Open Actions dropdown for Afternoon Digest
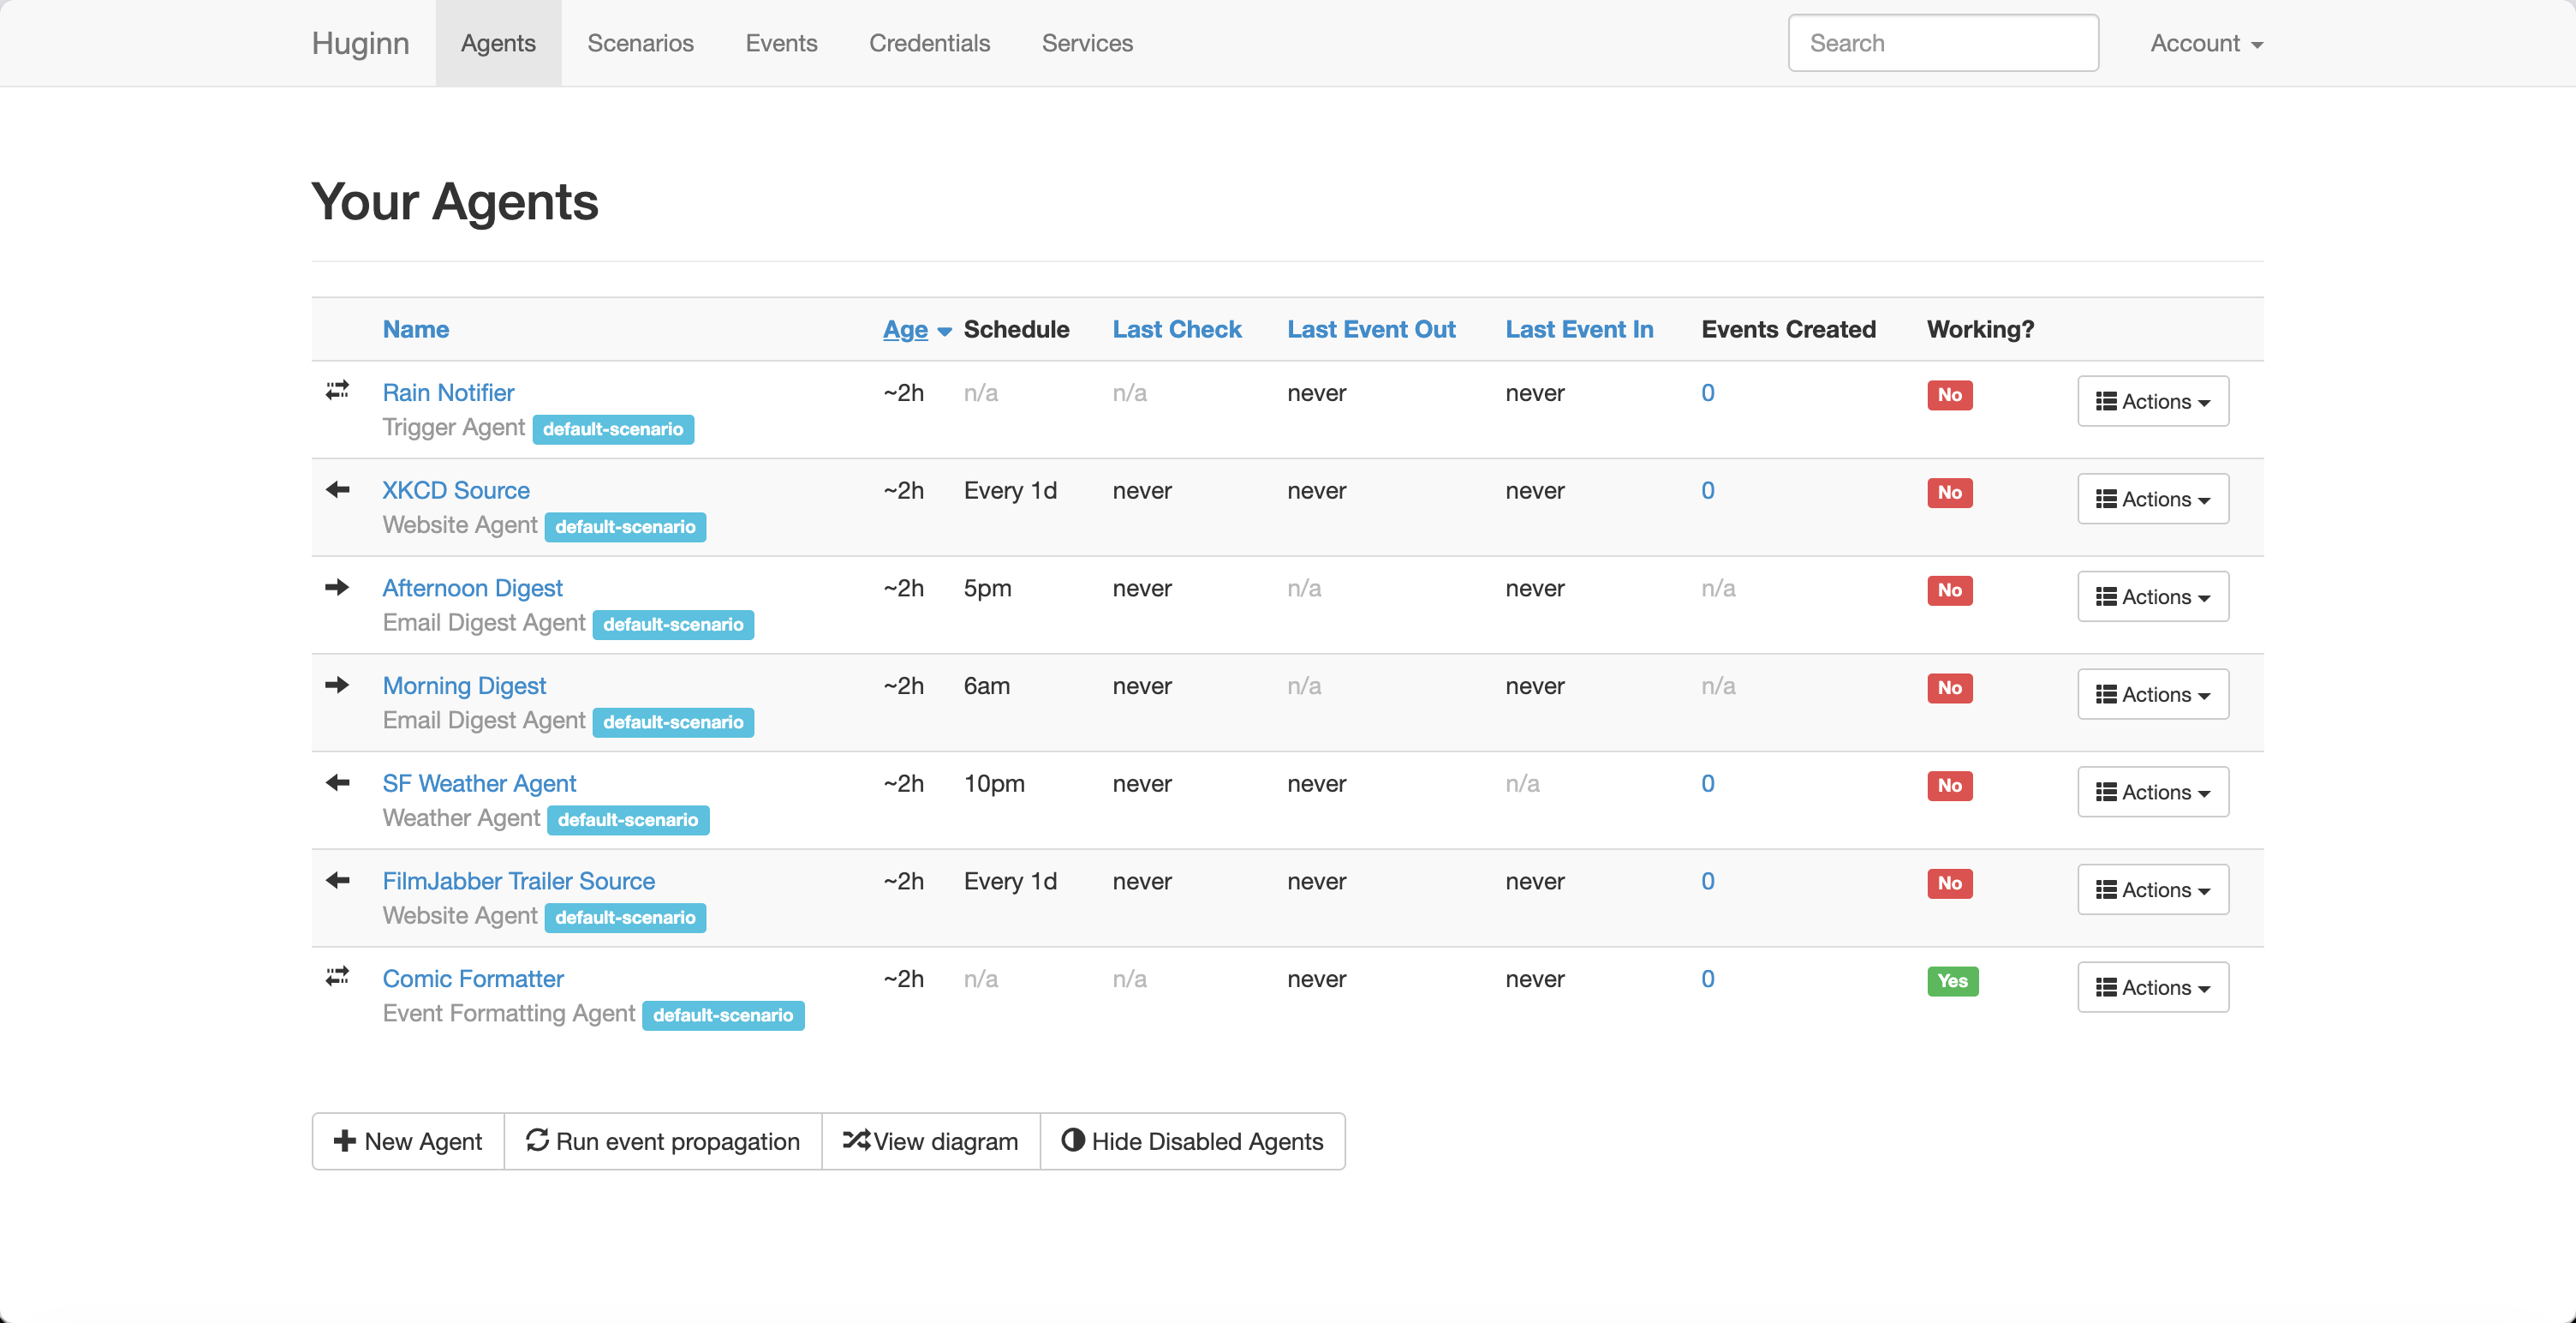2576x1323 pixels. tap(2153, 596)
